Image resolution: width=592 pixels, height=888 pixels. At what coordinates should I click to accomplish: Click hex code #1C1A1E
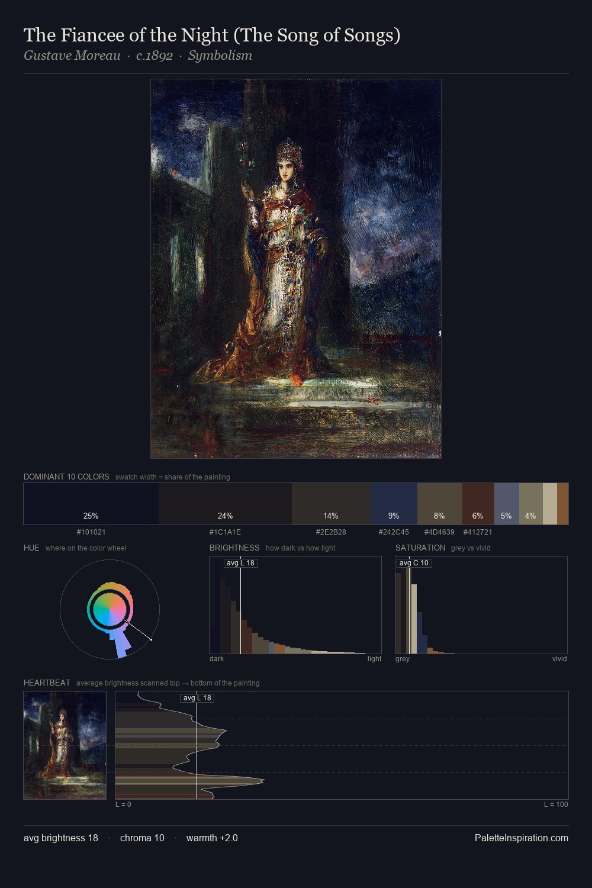pos(225,532)
